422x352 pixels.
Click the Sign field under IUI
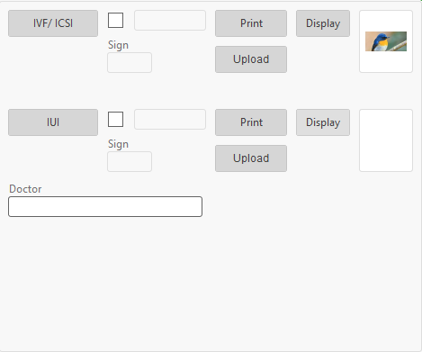coord(130,161)
